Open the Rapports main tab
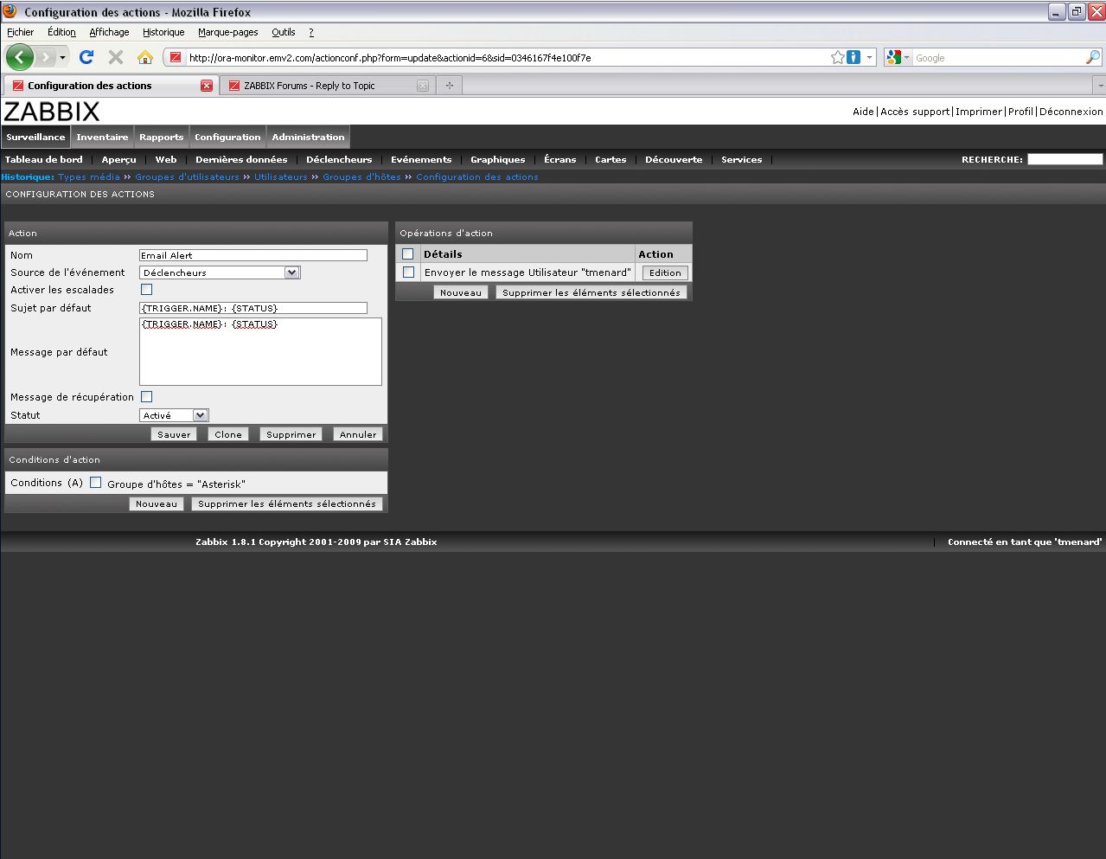 [x=162, y=137]
